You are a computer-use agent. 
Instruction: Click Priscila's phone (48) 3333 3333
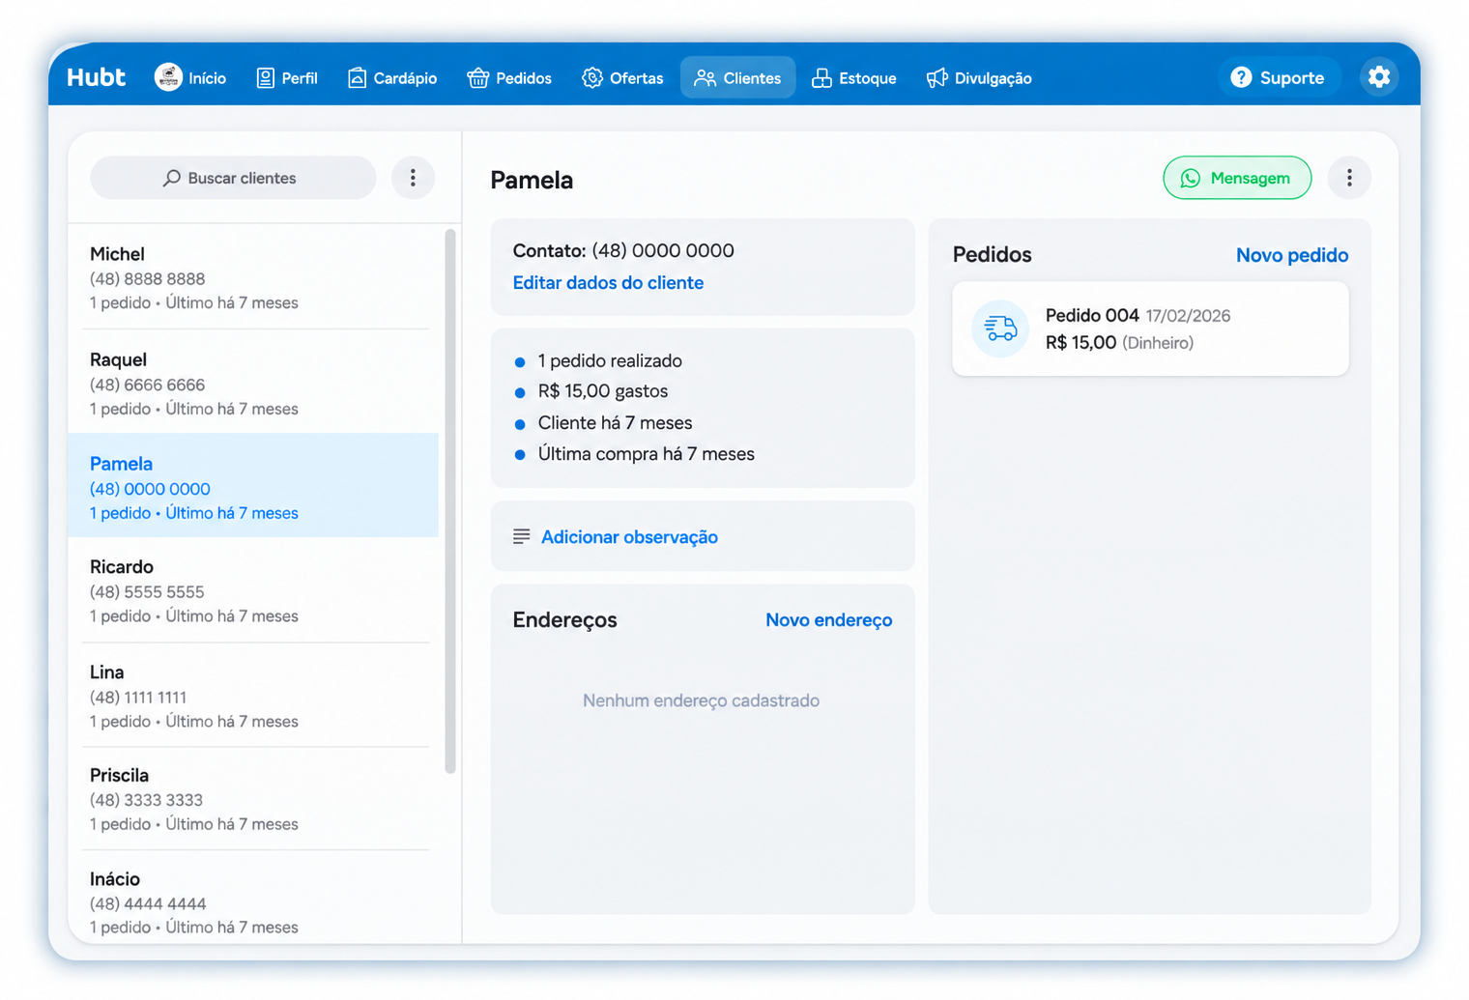click(146, 800)
